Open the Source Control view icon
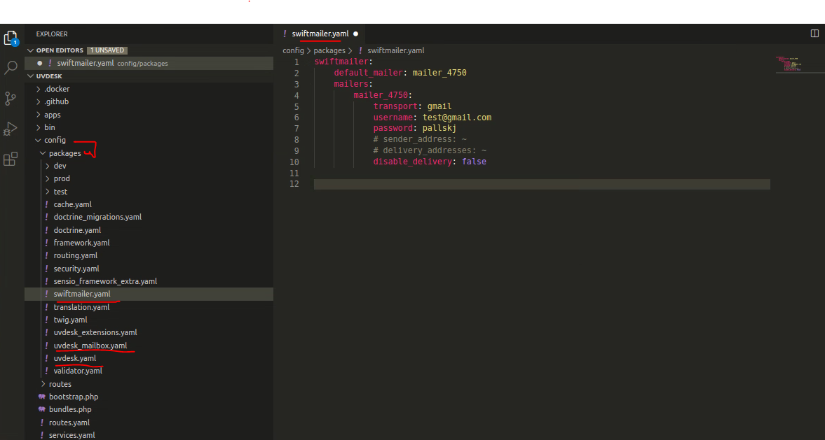825x440 pixels. point(11,98)
